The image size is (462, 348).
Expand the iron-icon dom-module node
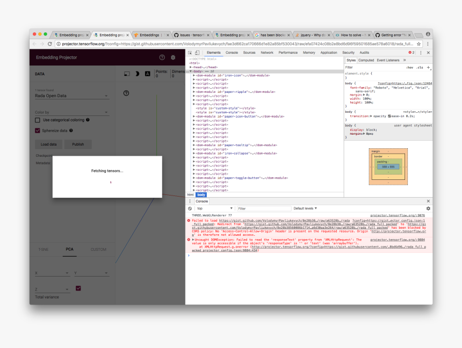[x=194, y=75]
